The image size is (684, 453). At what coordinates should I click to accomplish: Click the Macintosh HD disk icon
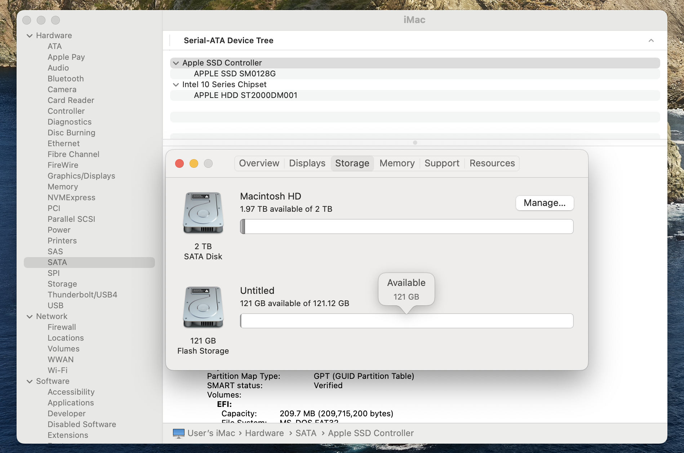click(x=203, y=212)
